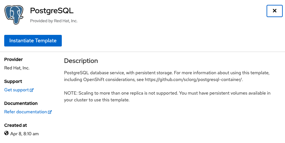285x143 pixels.
Task: Click the globe icon beside the creation date
Action: tap(6, 133)
